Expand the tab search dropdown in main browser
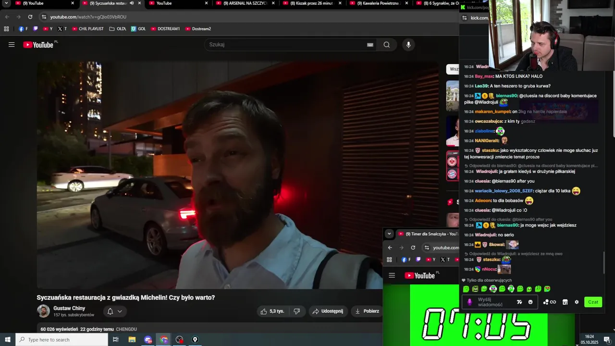This screenshot has height=346, width=615. click(6, 3)
